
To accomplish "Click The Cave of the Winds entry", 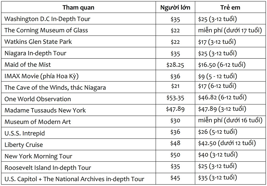I will coord(55,87).
